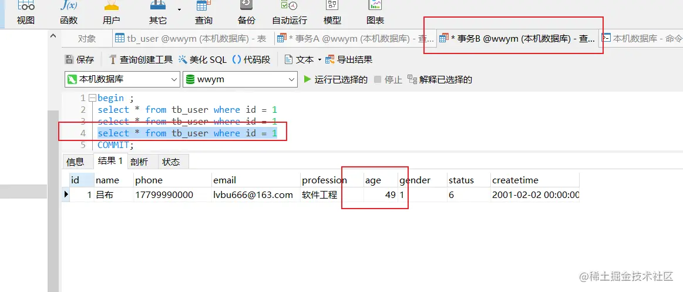The image size is (683, 292).
Task: Switch to the 结果 1 tab
Action: click(x=110, y=161)
